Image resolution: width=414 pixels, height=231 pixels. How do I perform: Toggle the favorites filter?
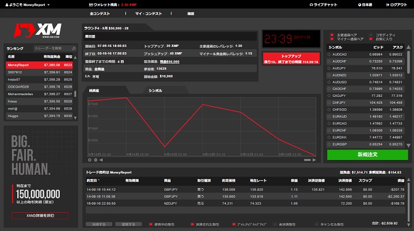(x=371, y=39)
